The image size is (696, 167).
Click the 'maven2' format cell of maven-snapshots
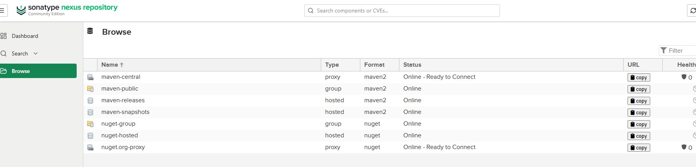tap(375, 112)
